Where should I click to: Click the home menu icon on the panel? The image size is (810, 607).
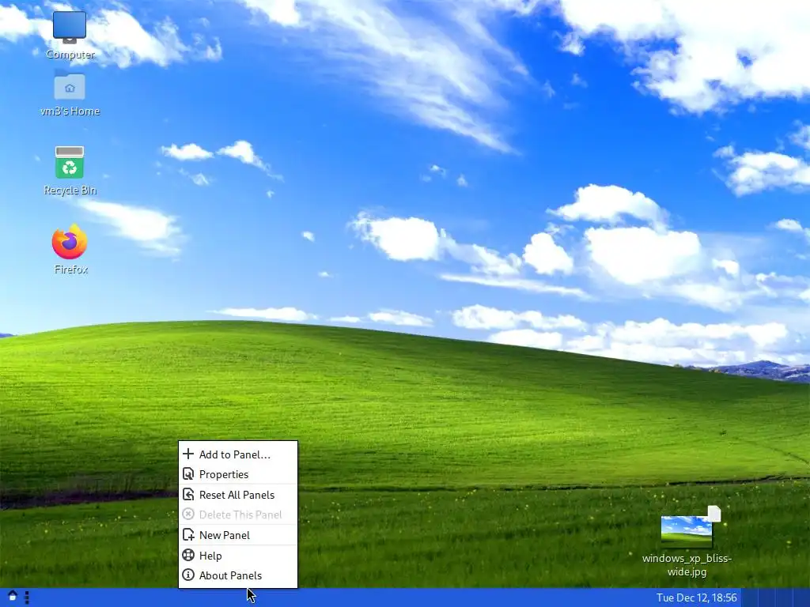[13, 598]
